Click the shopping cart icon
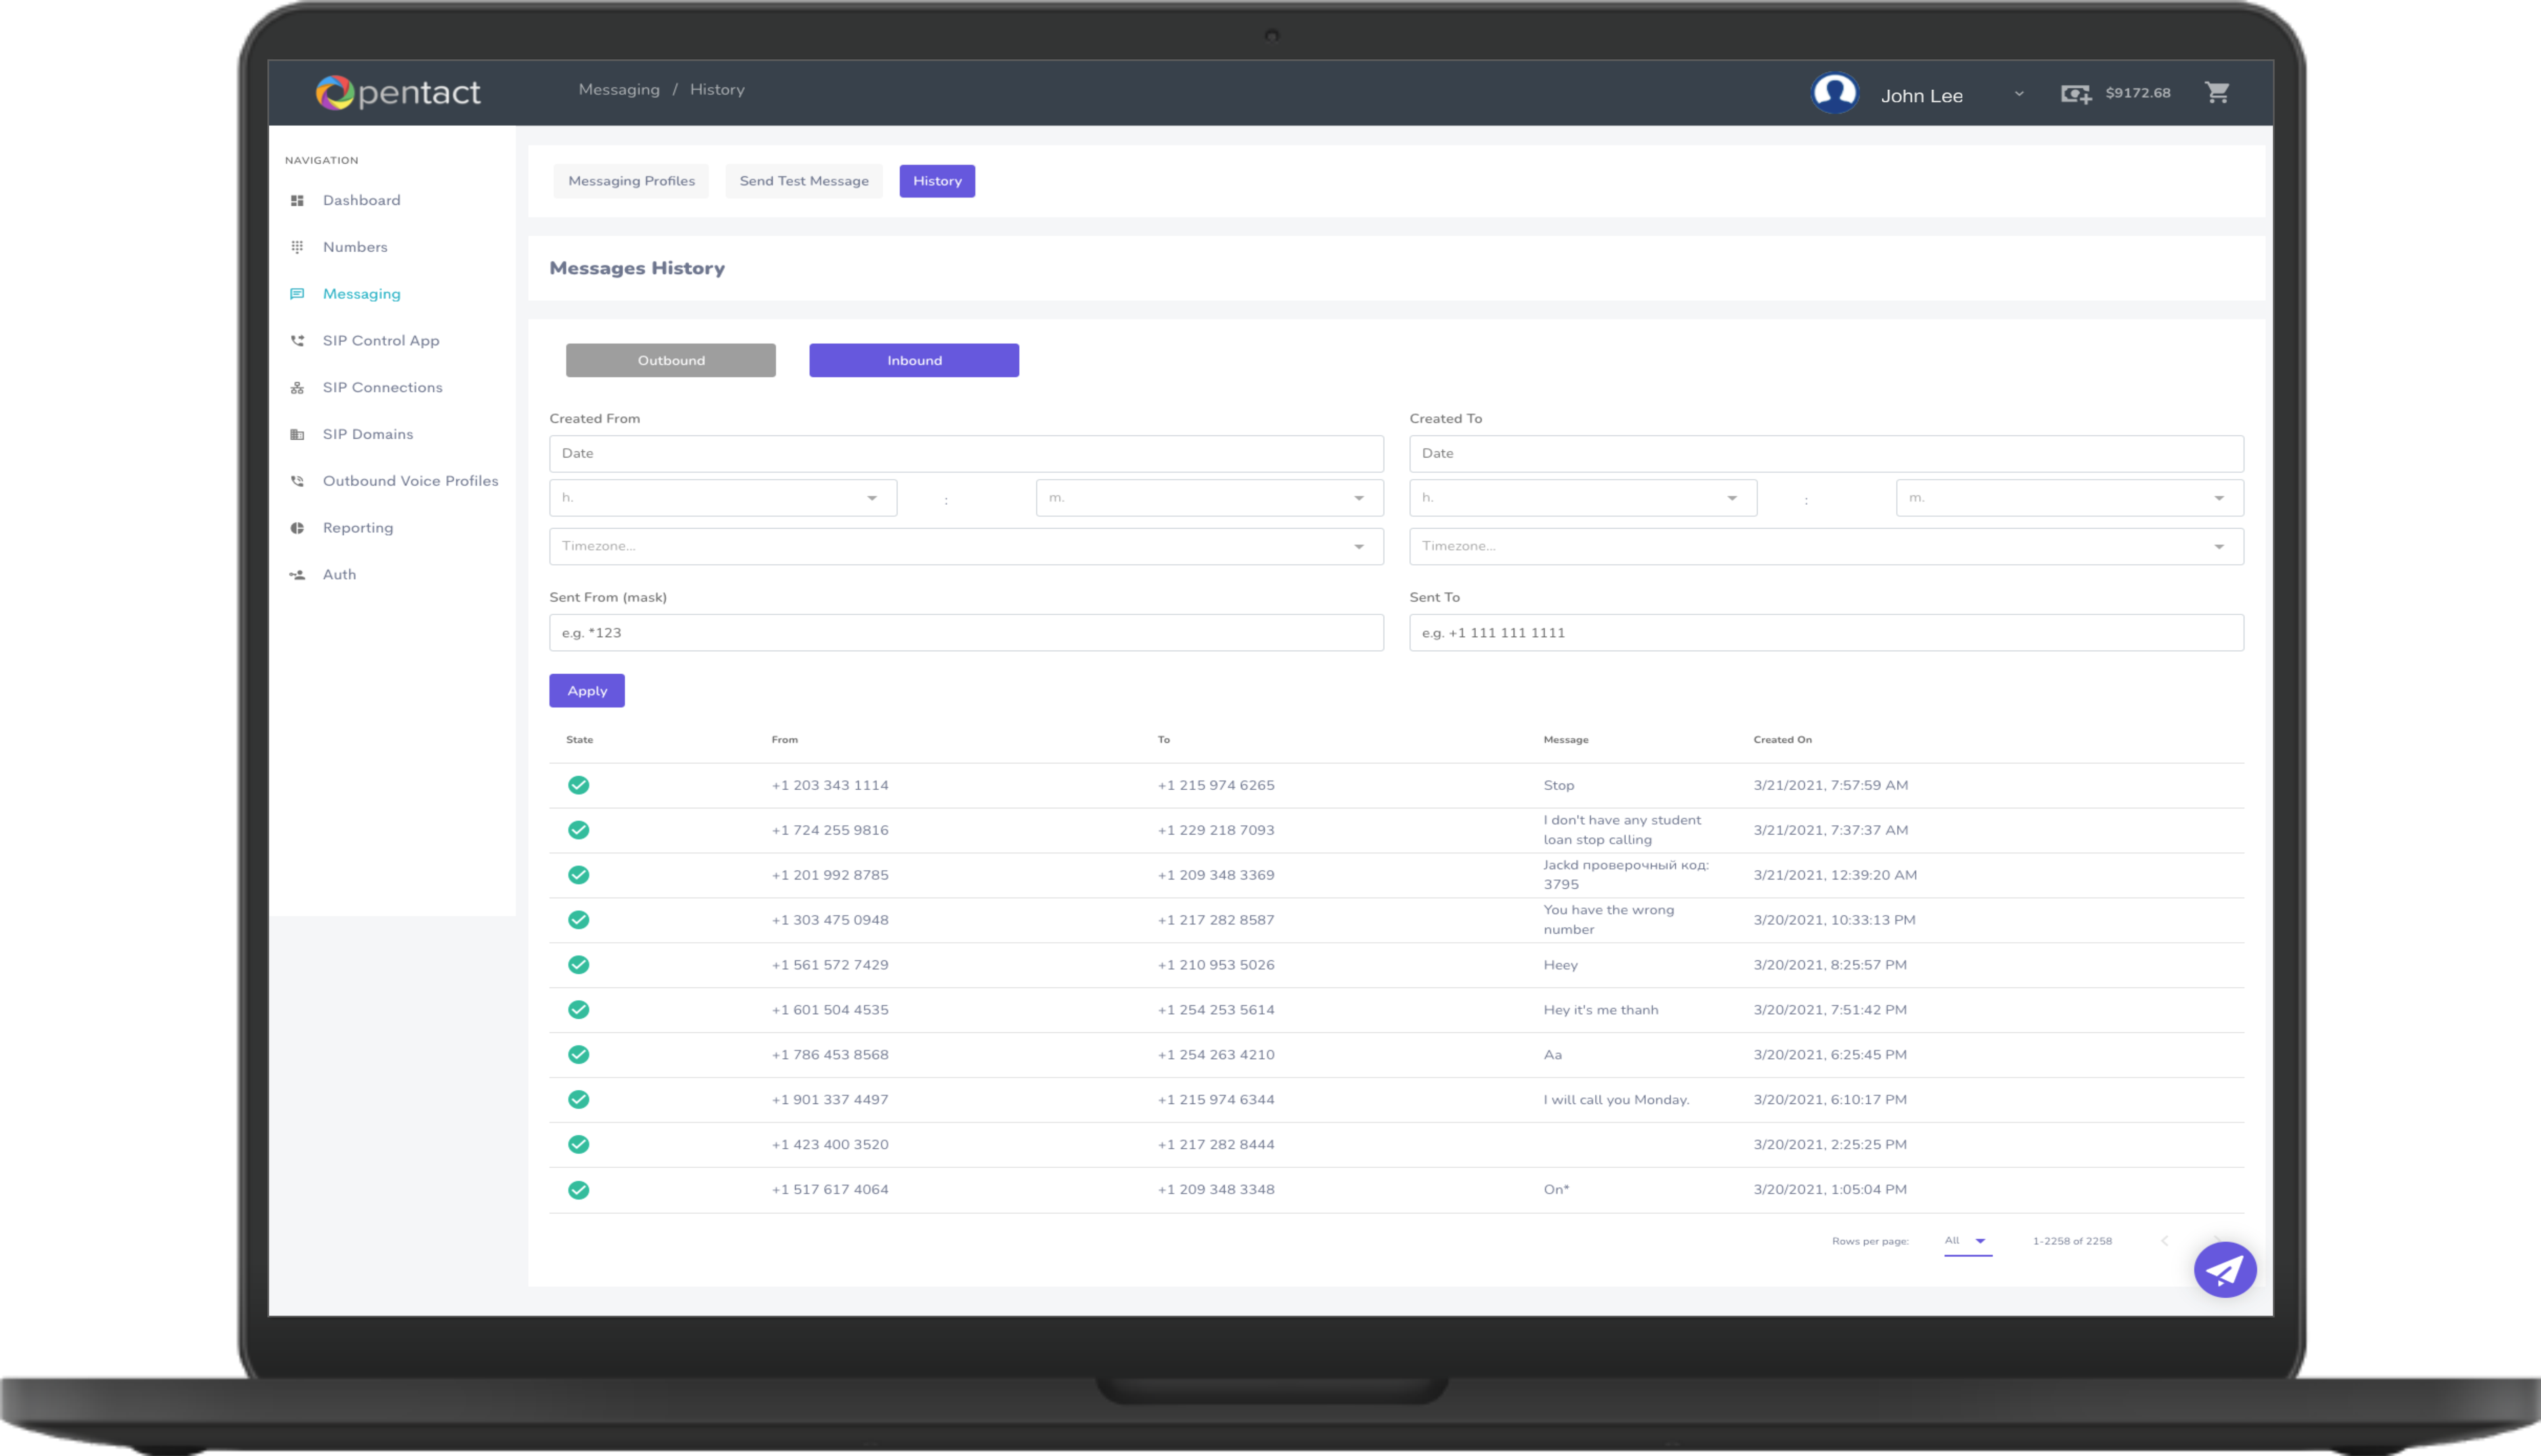This screenshot has width=2541, height=1456. click(x=2216, y=93)
